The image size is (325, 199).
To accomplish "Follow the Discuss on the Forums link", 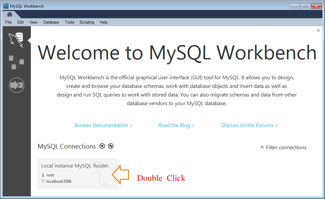I will (x=249, y=125).
